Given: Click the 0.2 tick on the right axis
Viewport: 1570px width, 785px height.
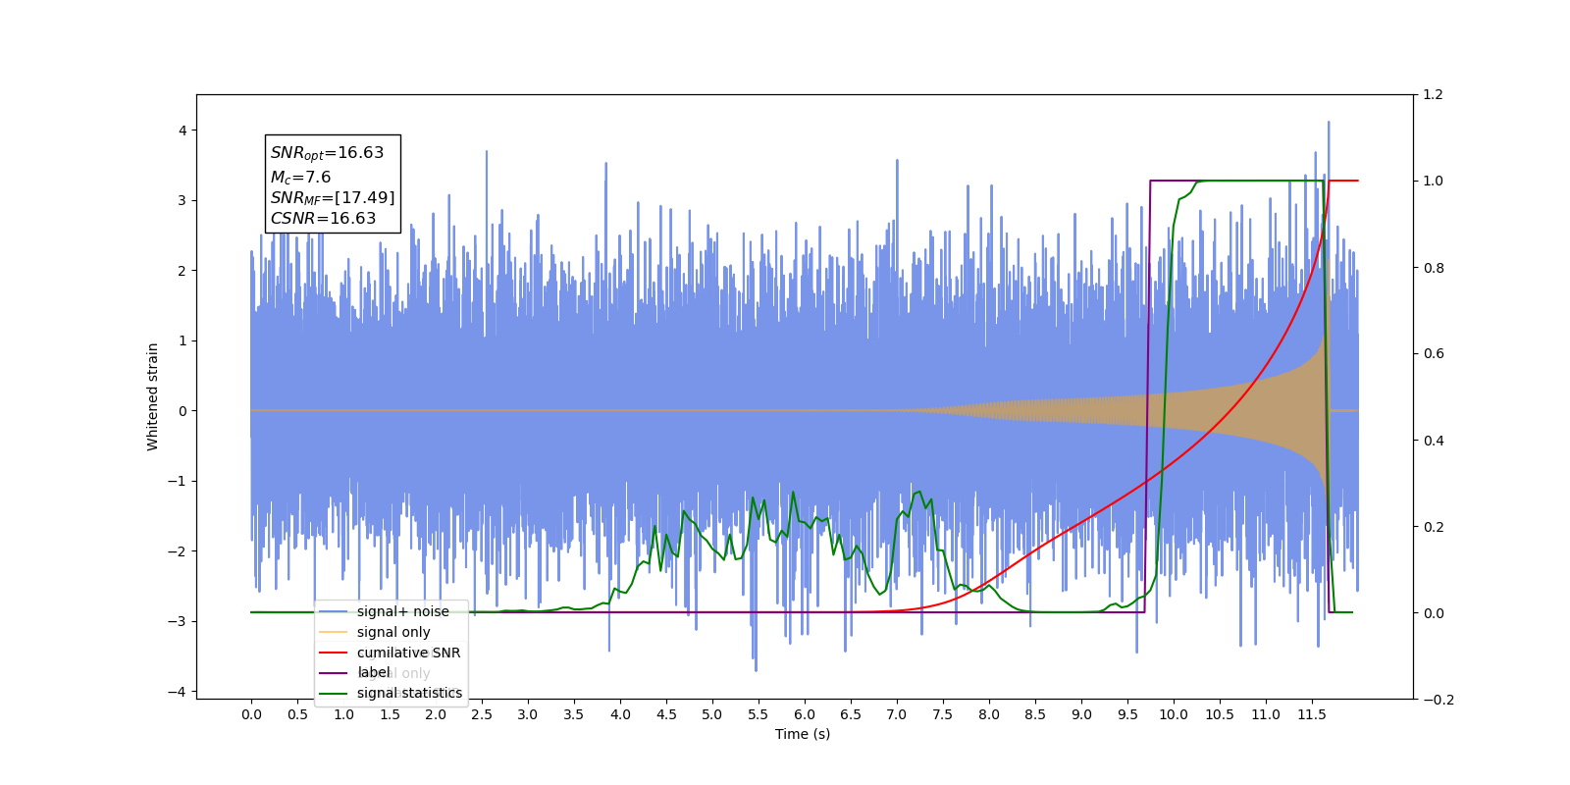Looking at the screenshot, I should point(1434,527).
